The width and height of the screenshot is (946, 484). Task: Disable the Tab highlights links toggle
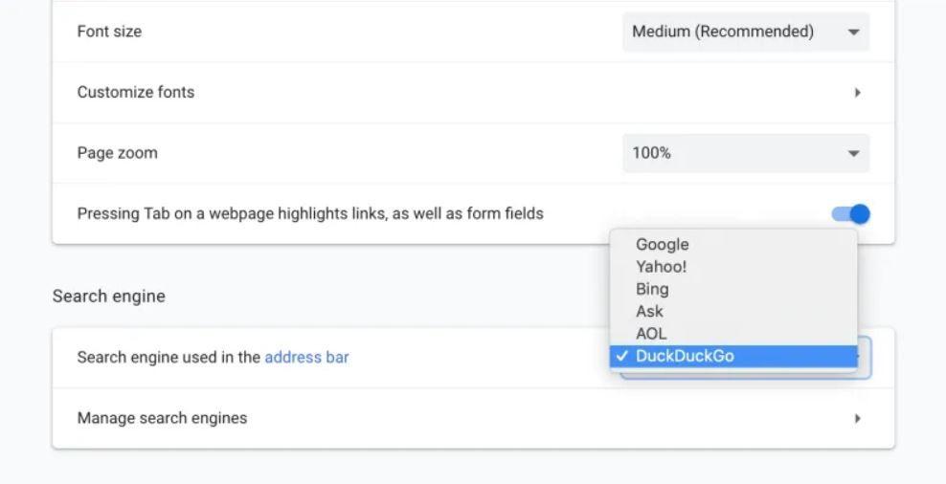tap(850, 214)
